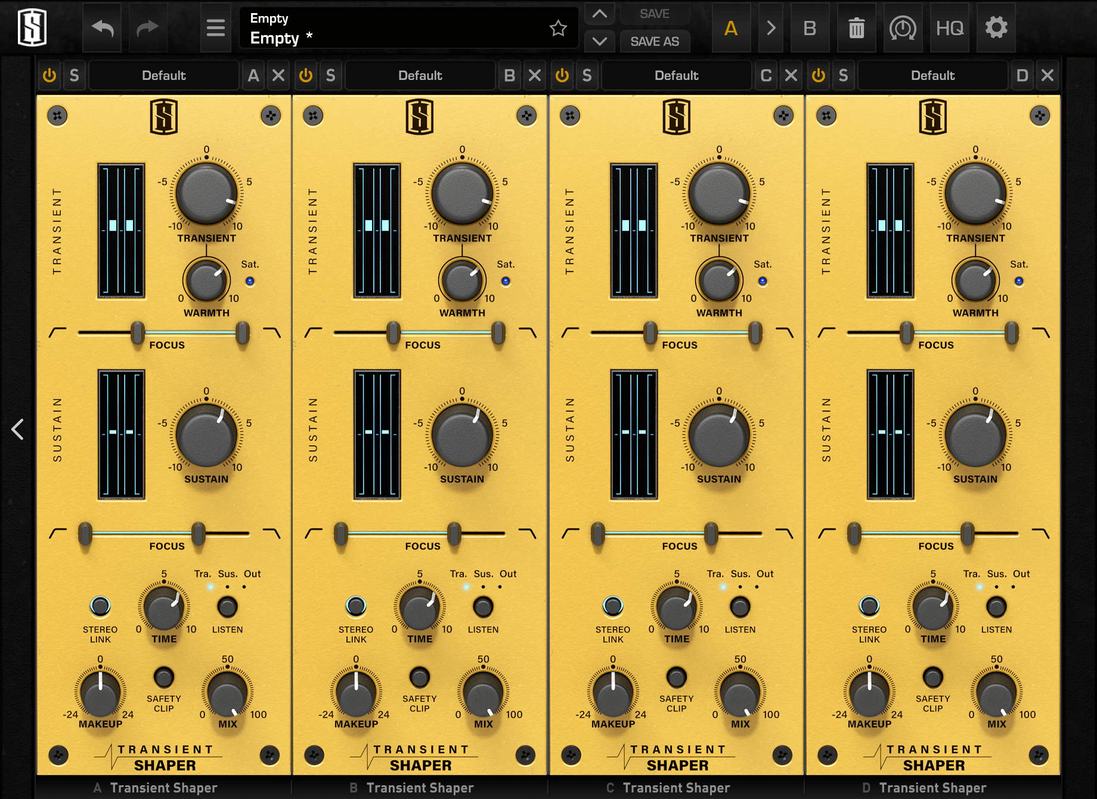Remove module D with the X button
The width and height of the screenshot is (1097, 799).
[x=1047, y=76]
